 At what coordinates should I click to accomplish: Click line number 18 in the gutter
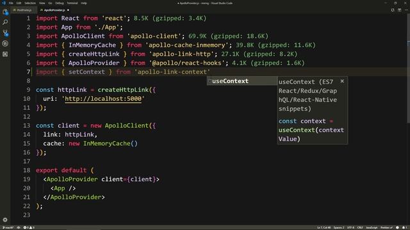(27, 171)
